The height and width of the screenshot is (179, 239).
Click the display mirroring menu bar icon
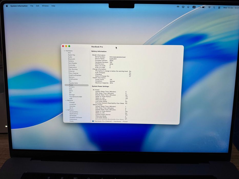click(183, 7)
